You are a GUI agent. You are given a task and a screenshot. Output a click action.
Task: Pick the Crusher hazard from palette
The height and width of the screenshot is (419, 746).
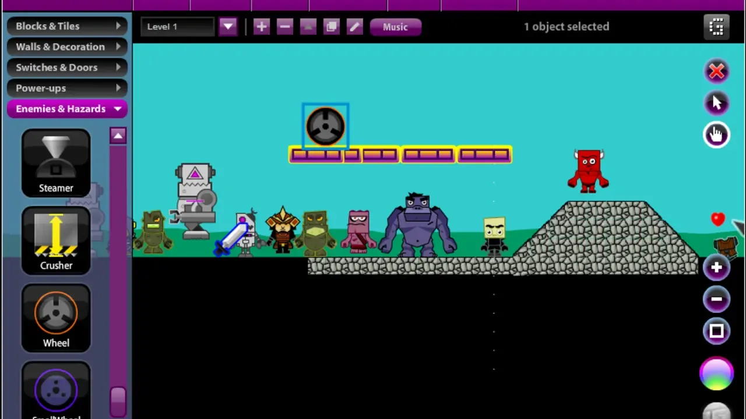click(56, 240)
